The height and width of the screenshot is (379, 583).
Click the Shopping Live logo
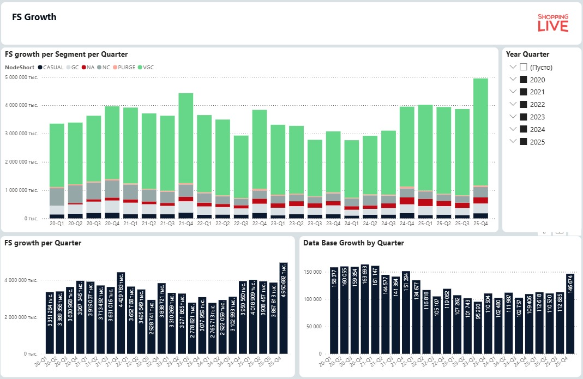coord(553,23)
